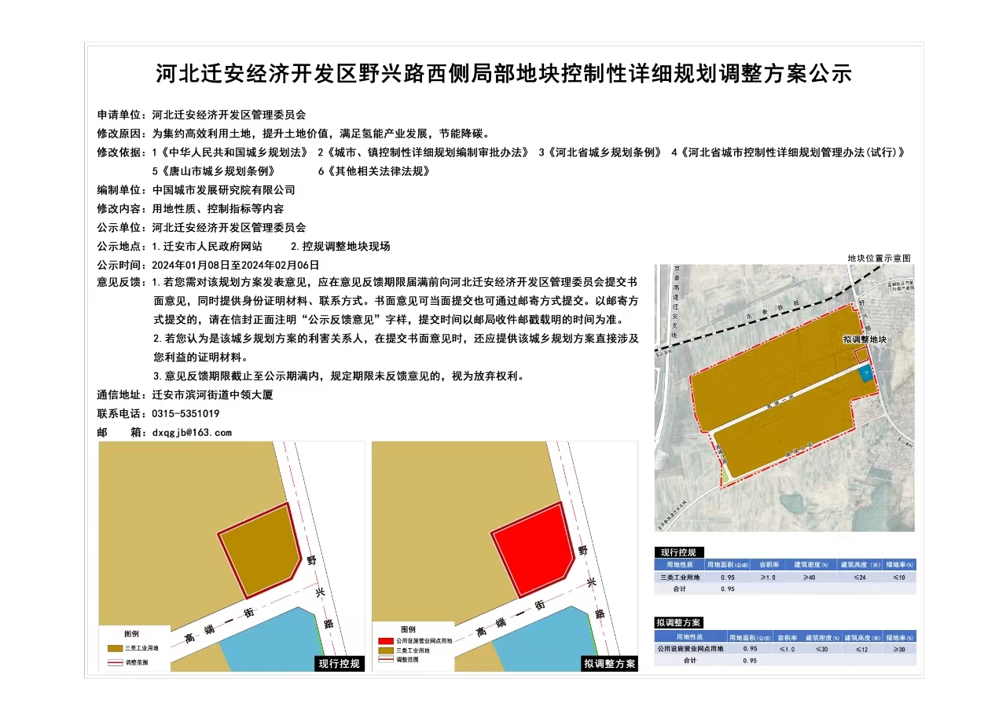Click 《其他相关法律法规》 reference
This screenshot has width=1006, height=711.
pos(379,170)
